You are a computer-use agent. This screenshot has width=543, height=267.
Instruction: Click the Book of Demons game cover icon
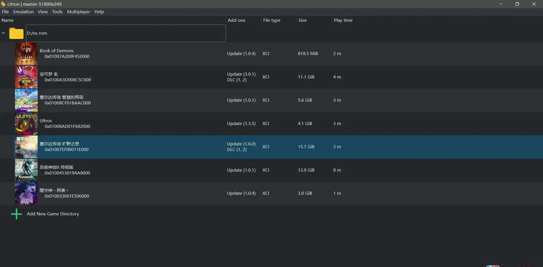click(x=26, y=54)
